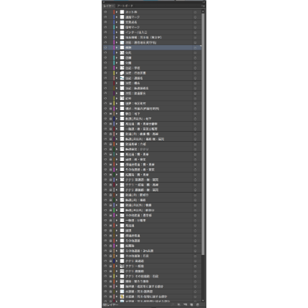Screen dimensions: 308x308
Task: Expand the 記号 layer triangle
Action: (x=117, y=99)
